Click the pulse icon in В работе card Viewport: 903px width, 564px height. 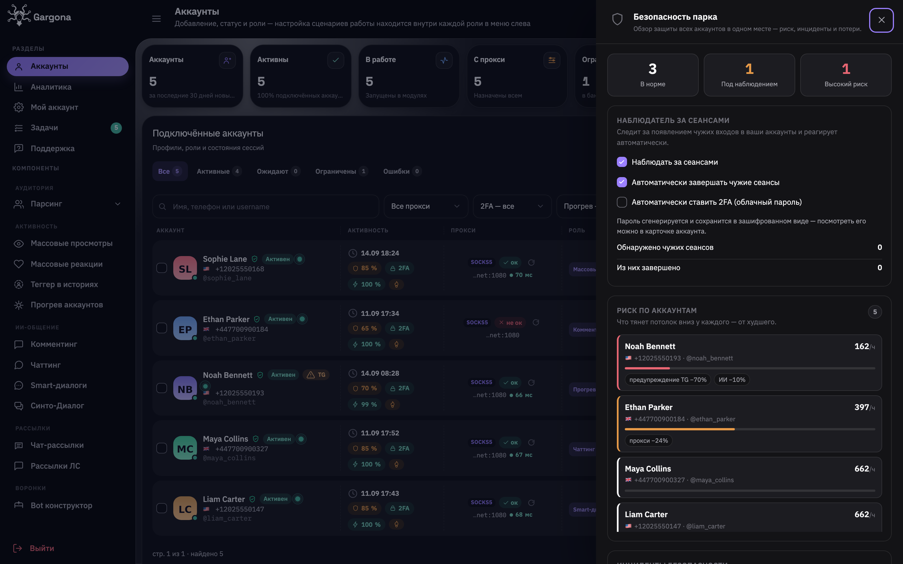coord(444,60)
